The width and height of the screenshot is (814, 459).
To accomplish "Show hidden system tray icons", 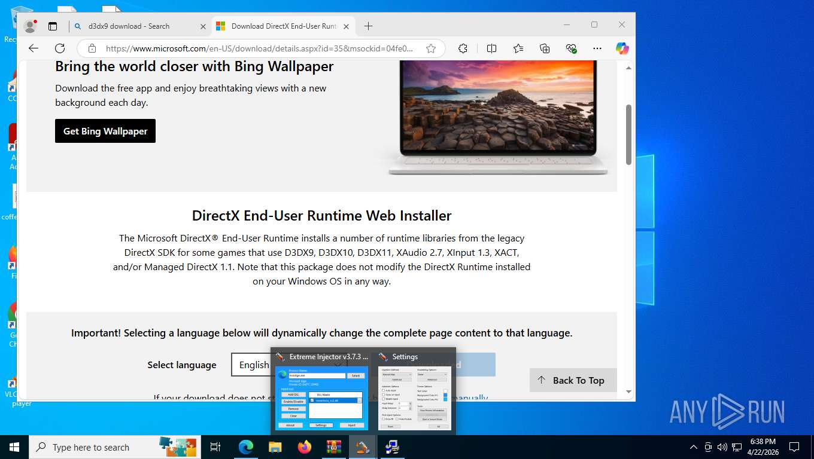I will click(694, 447).
